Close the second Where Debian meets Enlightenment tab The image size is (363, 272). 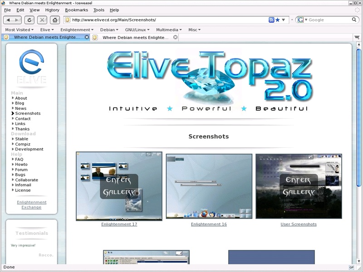(x=176, y=37)
